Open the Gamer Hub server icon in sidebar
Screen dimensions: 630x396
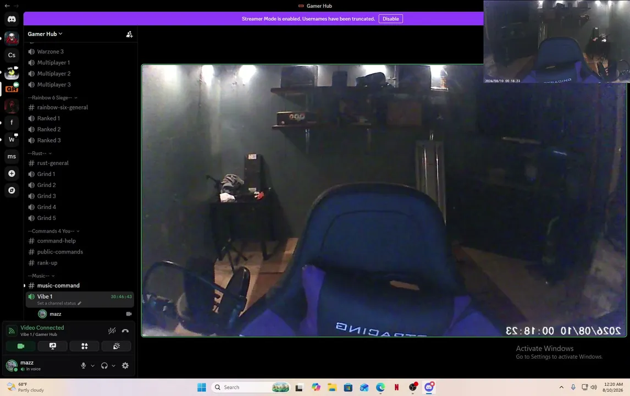(12, 89)
